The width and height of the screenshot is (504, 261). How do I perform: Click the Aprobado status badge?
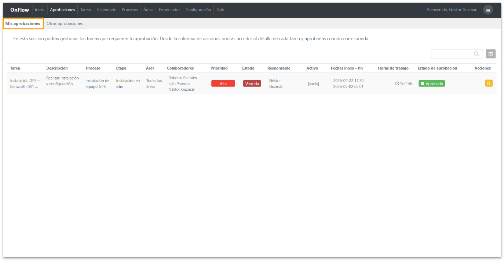pos(432,84)
